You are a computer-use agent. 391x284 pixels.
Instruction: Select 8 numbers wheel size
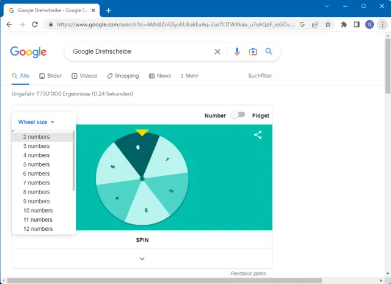point(37,192)
